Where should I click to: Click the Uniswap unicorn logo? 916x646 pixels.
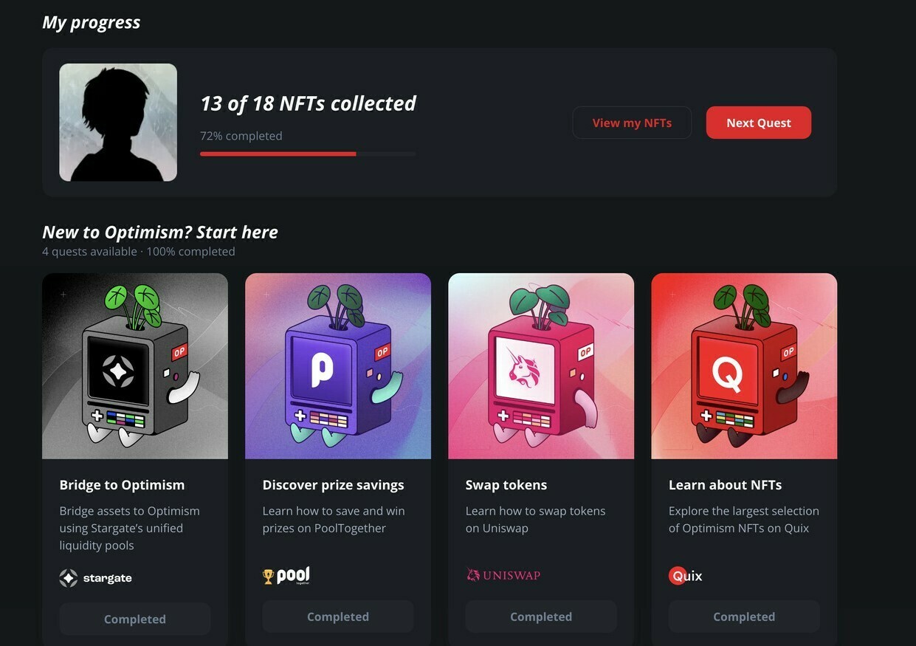(473, 574)
